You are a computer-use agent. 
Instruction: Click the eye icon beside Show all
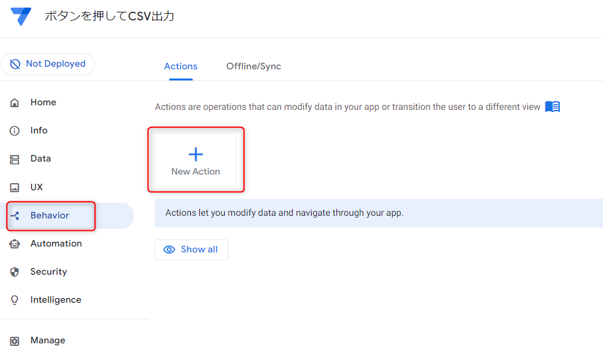169,250
